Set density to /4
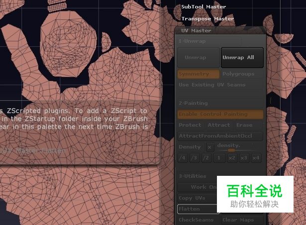 [x=183, y=158]
